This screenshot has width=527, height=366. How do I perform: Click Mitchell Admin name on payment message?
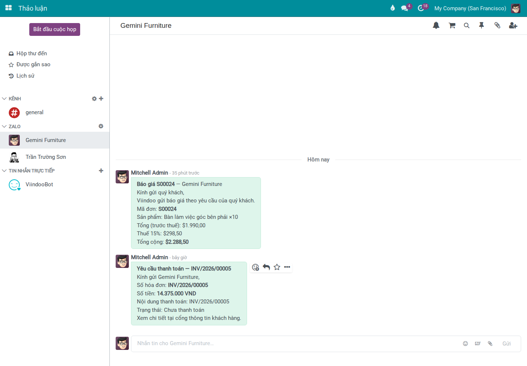[149, 257]
